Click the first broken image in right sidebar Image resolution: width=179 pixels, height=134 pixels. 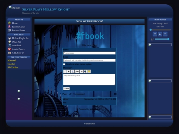pyautogui.click(x=160, y=45)
